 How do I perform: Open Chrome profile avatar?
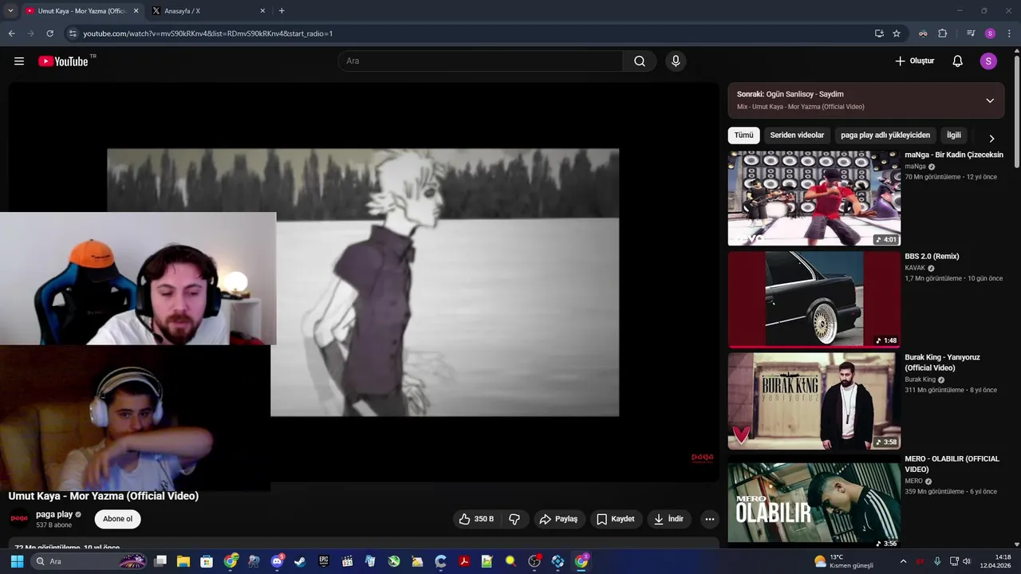990,33
